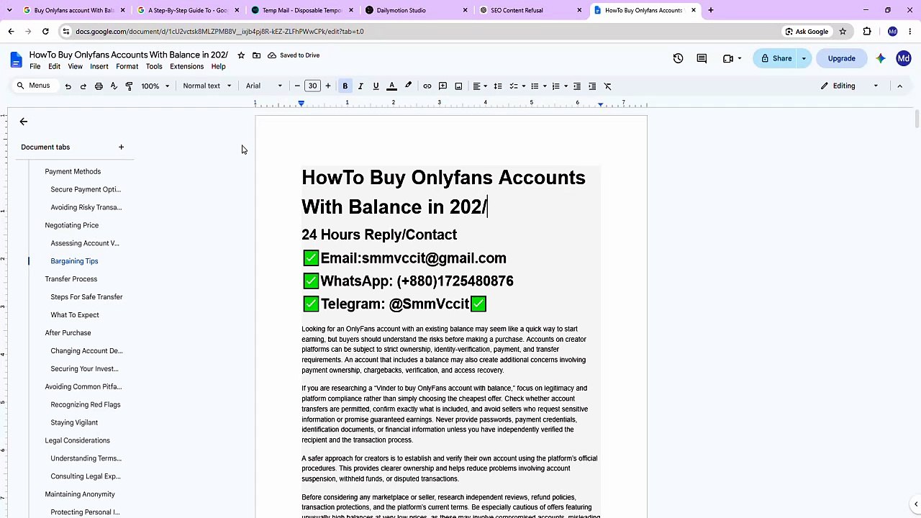Activate the paint format tool
The width and height of the screenshot is (921, 518).
pyautogui.click(x=129, y=86)
